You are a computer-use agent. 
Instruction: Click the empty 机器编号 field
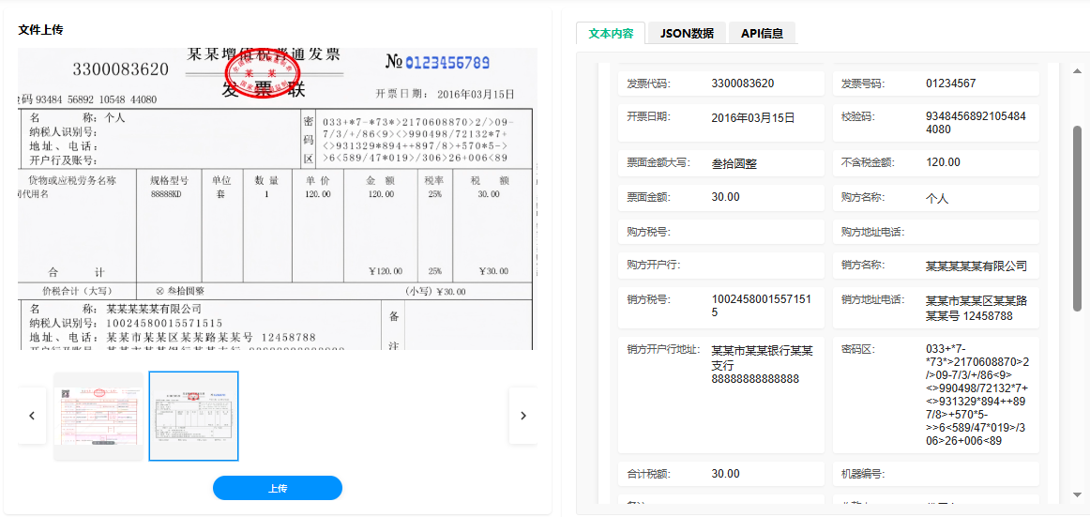coord(935,474)
